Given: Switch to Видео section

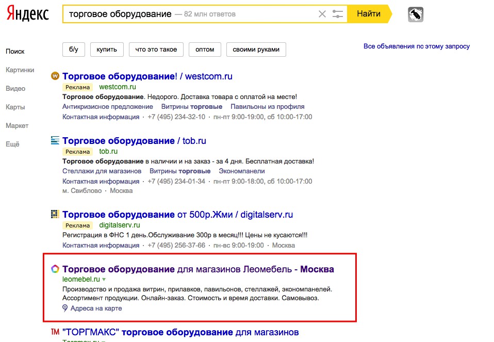Looking at the screenshot, I should coord(15,89).
